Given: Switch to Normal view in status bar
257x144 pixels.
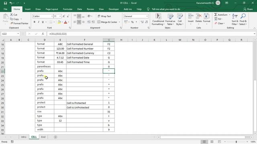Looking at the screenshot, I should click(x=204, y=142).
